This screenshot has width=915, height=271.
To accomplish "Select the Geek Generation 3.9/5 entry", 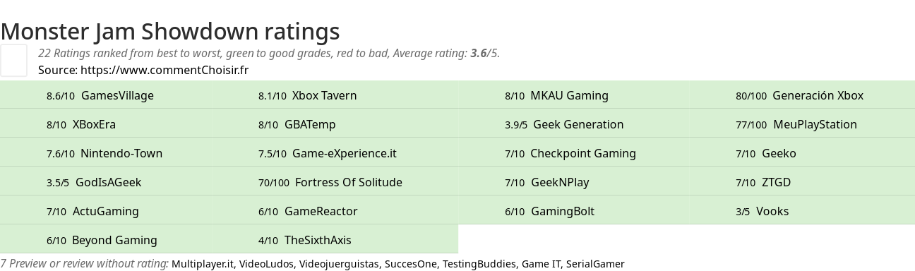I will pos(564,124).
